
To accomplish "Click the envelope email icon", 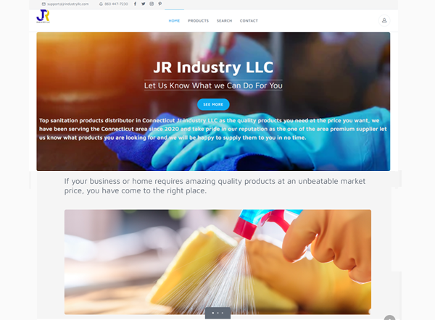I will click(x=43, y=4).
